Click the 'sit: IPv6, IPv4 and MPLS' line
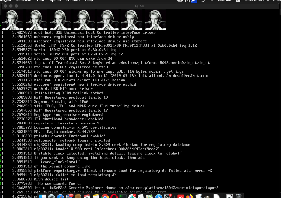 coord(73,106)
